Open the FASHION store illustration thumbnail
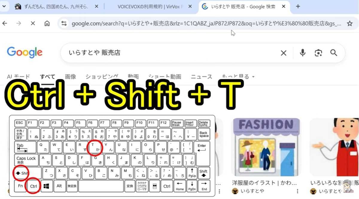 pyautogui.click(x=266, y=147)
